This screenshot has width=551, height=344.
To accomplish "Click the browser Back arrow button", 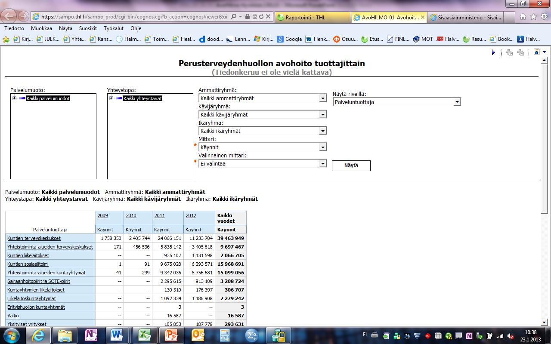I will pyautogui.click(x=9, y=16).
